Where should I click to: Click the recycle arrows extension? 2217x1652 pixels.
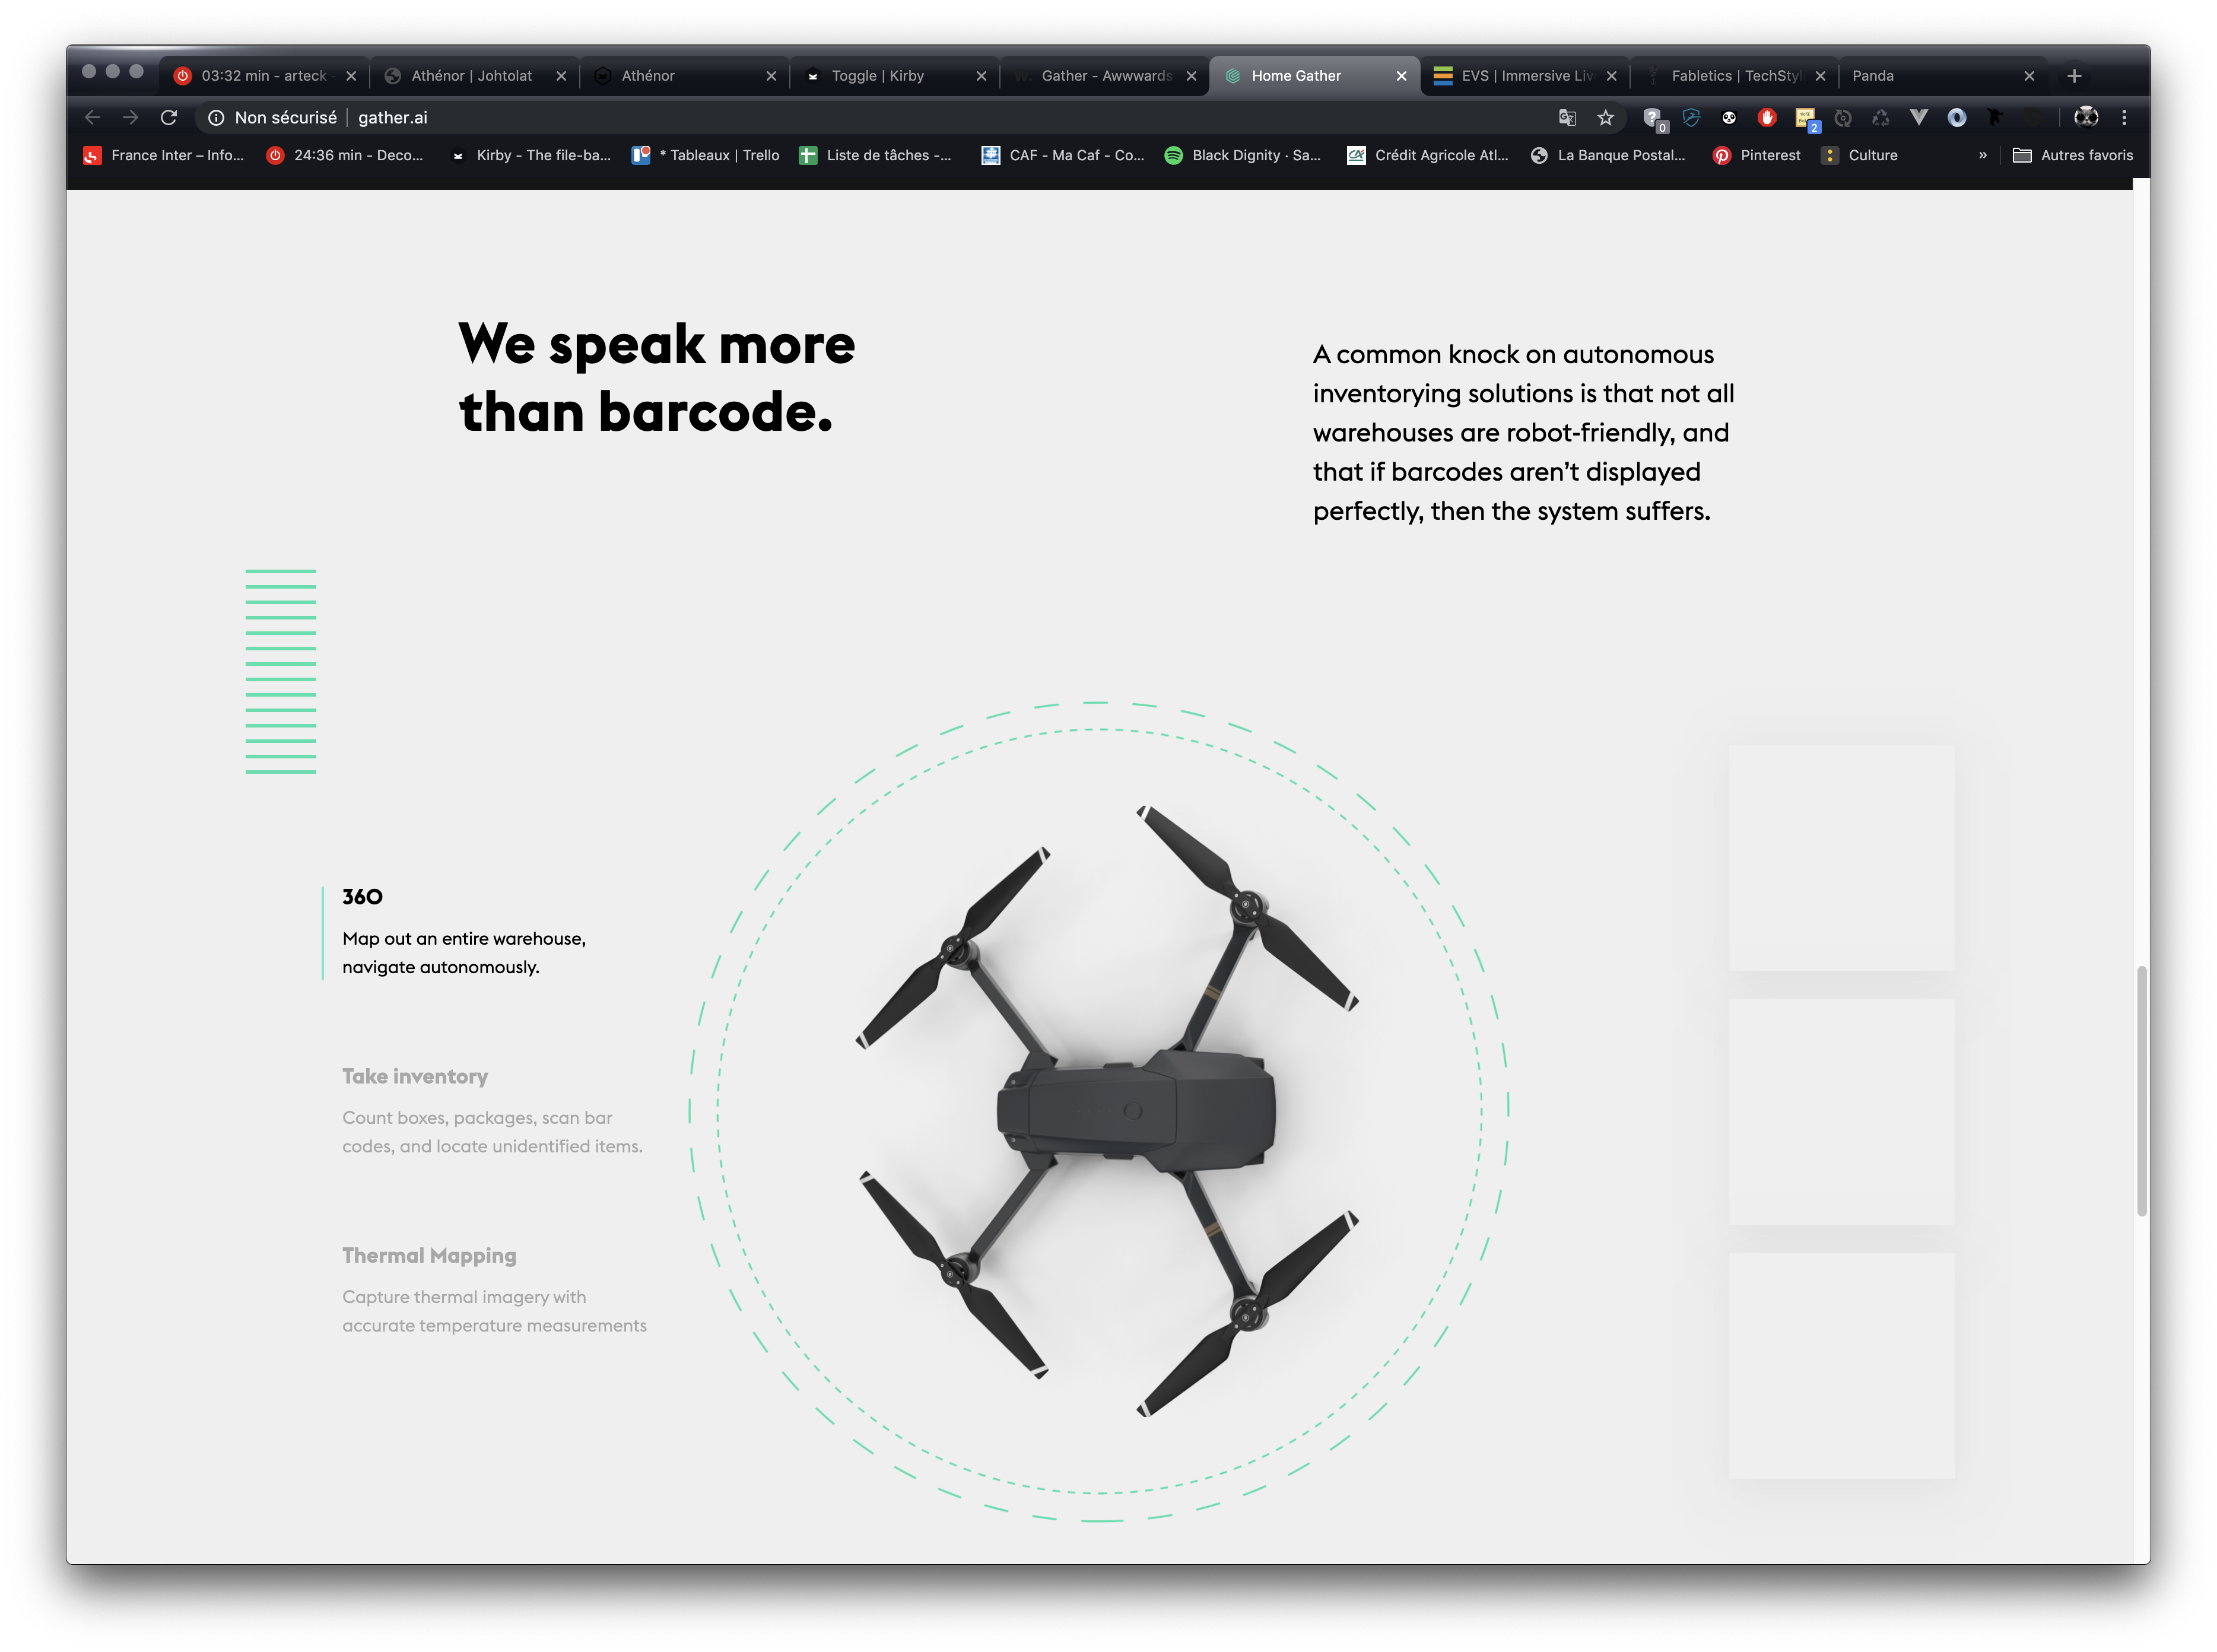pos(1881,117)
